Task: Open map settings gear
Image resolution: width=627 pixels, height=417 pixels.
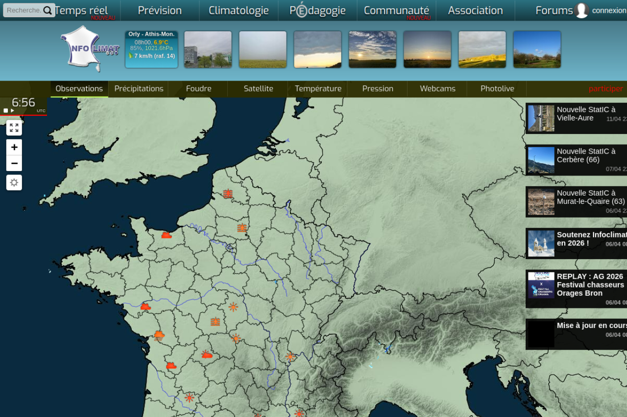Action: [14, 183]
